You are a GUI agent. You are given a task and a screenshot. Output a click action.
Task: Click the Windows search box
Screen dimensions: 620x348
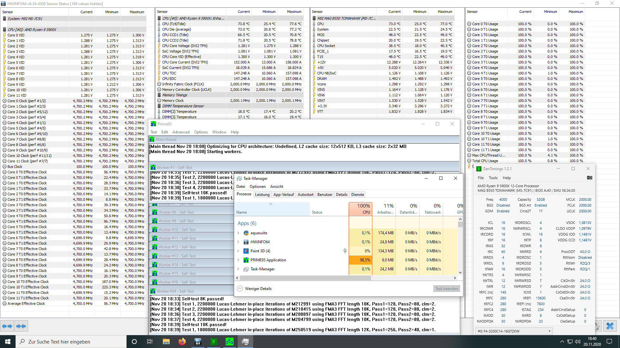click(71, 342)
